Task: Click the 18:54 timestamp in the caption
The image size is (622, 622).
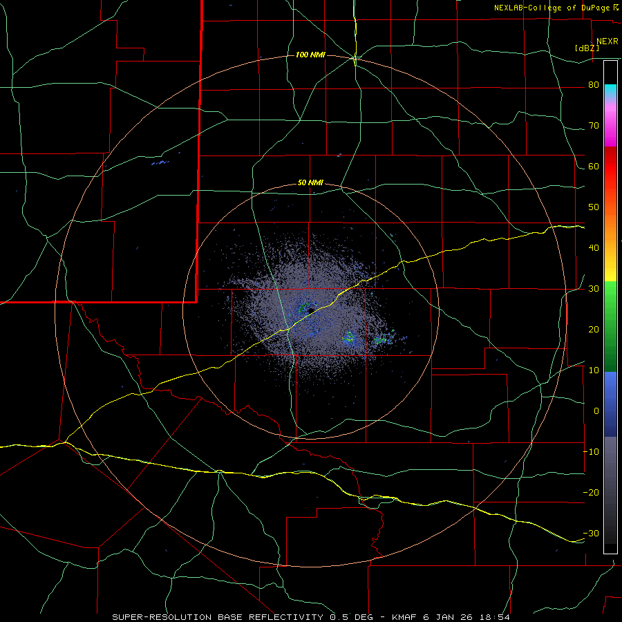Action: 496,617
